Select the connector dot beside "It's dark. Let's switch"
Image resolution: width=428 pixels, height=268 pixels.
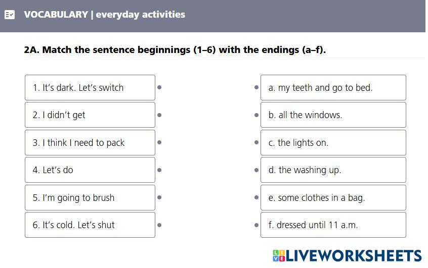pyautogui.click(x=159, y=87)
